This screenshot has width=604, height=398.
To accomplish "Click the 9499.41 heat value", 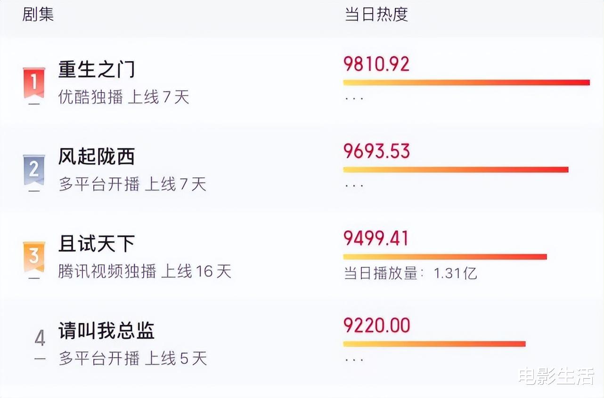I will coord(376,239).
